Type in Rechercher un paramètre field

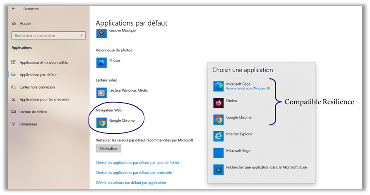pyautogui.click(x=46, y=36)
